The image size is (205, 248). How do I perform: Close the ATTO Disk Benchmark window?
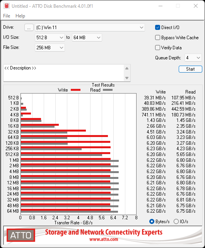[x=196, y=6]
